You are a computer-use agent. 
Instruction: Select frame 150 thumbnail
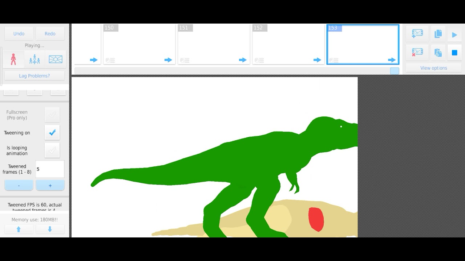pyautogui.click(x=139, y=44)
